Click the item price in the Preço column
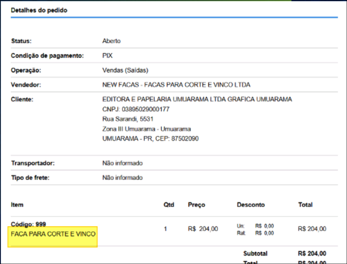 203,229
